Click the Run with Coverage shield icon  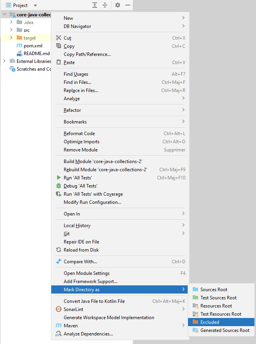59,194
